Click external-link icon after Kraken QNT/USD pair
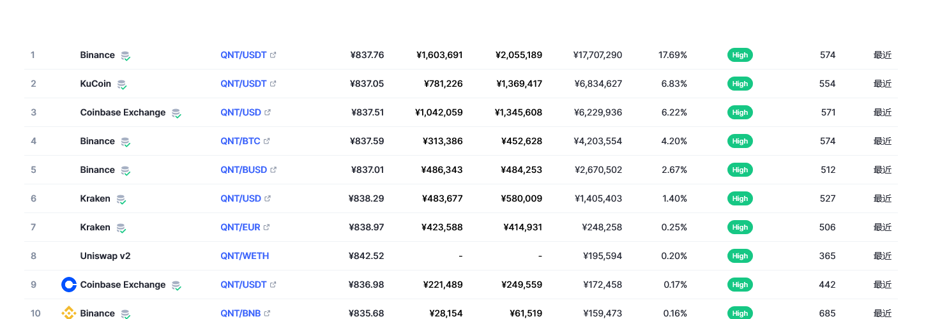Viewport: 926px width, 319px height. 268,198
